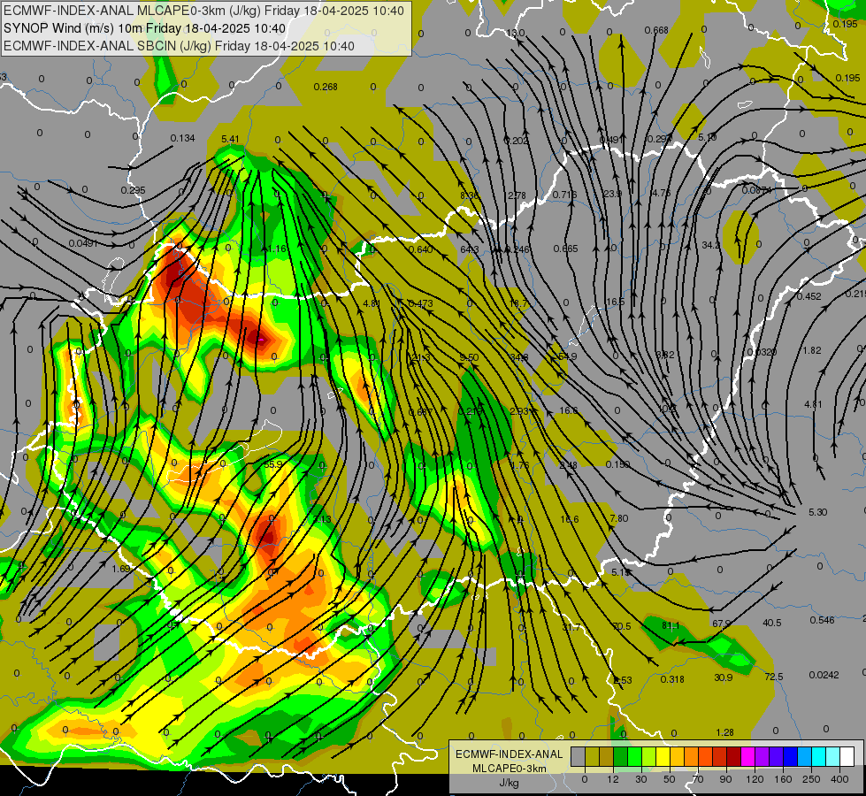
Task: Click the map value '1.69'
Action: 120,569
